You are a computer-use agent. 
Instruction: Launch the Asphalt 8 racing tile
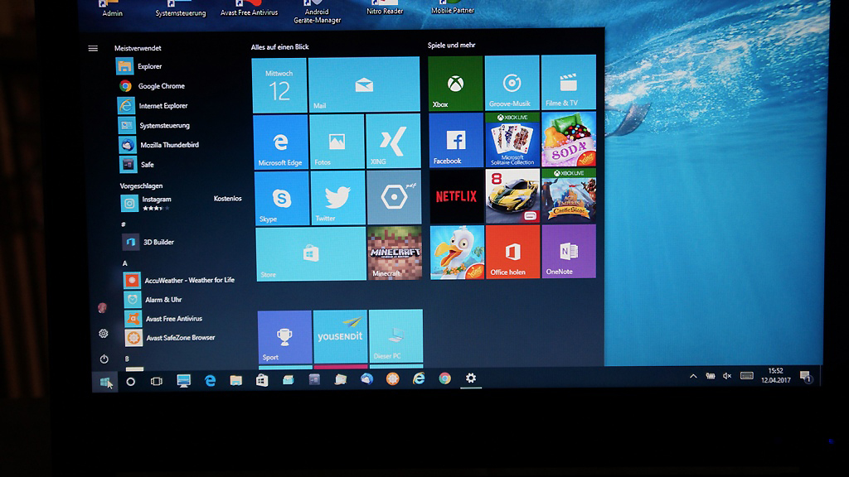click(x=512, y=195)
